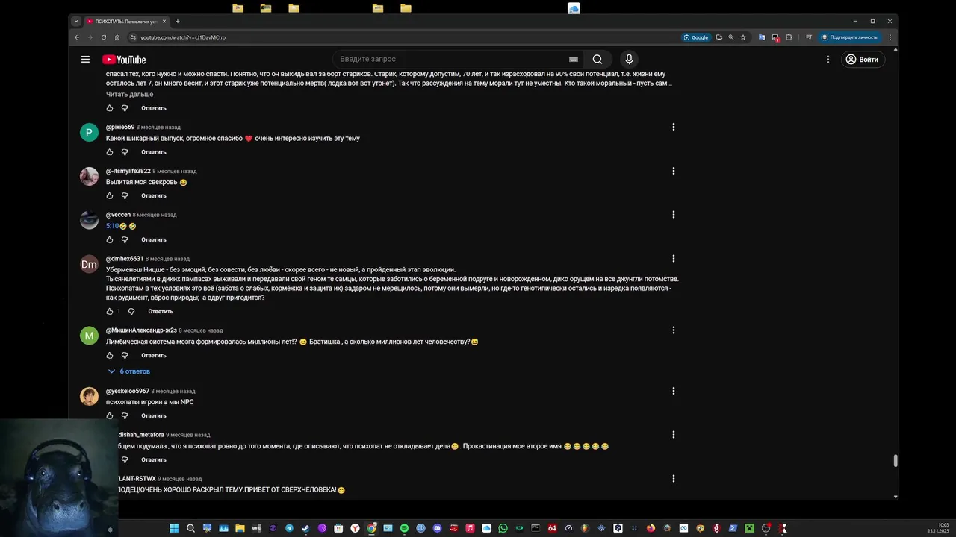956x537 pixels.
Task: Open Windows taskbar search
Action: point(190,528)
